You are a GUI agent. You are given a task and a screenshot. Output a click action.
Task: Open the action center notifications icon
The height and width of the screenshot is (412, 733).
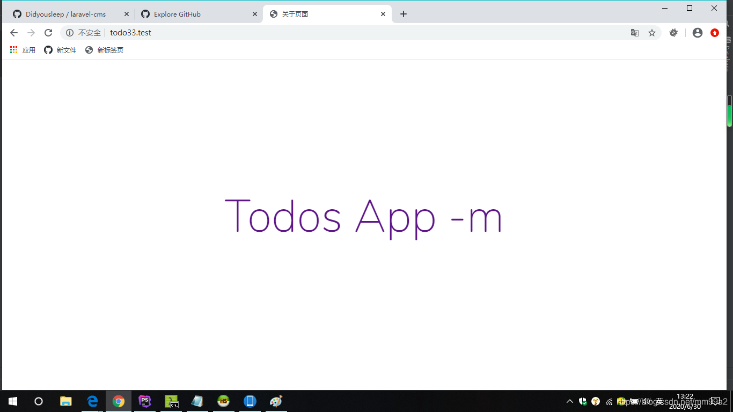[x=715, y=401]
